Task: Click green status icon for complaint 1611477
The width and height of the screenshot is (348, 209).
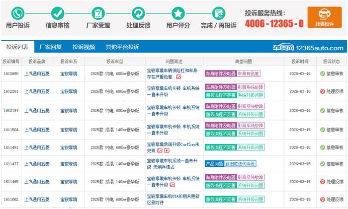Action: click(322, 164)
